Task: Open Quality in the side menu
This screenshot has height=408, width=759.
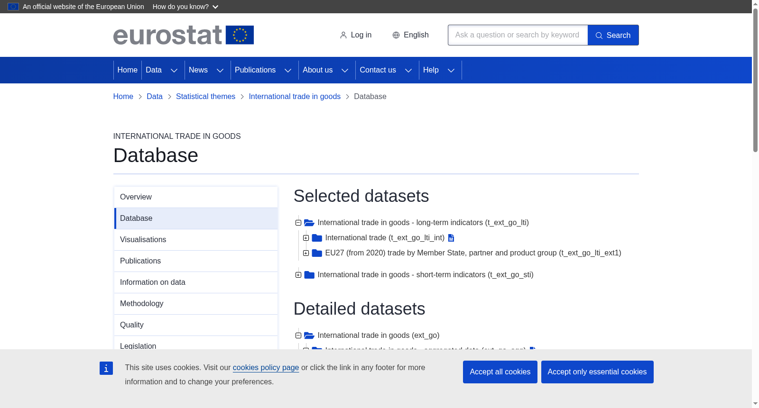Action: [x=196, y=325]
